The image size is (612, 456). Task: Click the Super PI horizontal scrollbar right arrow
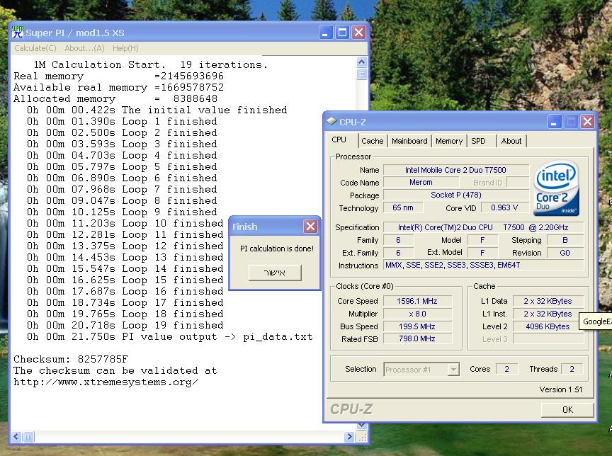pyautogui.click(x=349, y=437)
